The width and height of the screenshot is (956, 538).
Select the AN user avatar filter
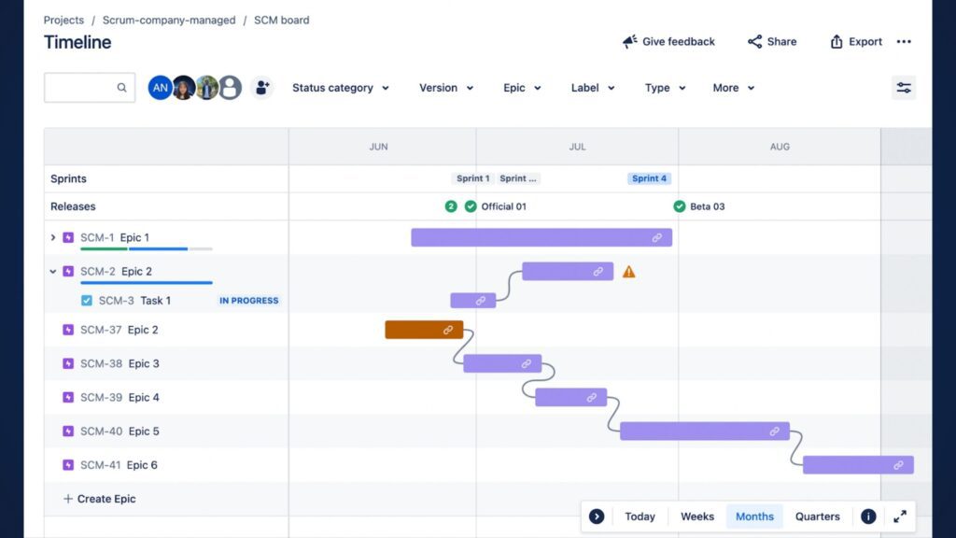[160, 88]
